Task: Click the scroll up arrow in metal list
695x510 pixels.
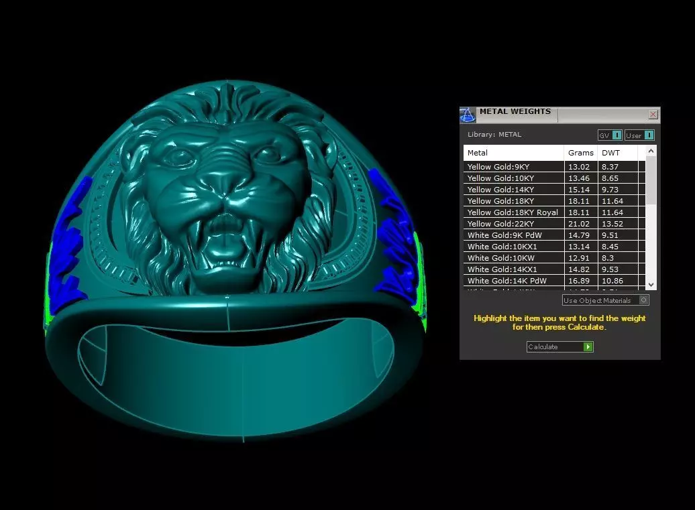Action: [651, 151]
